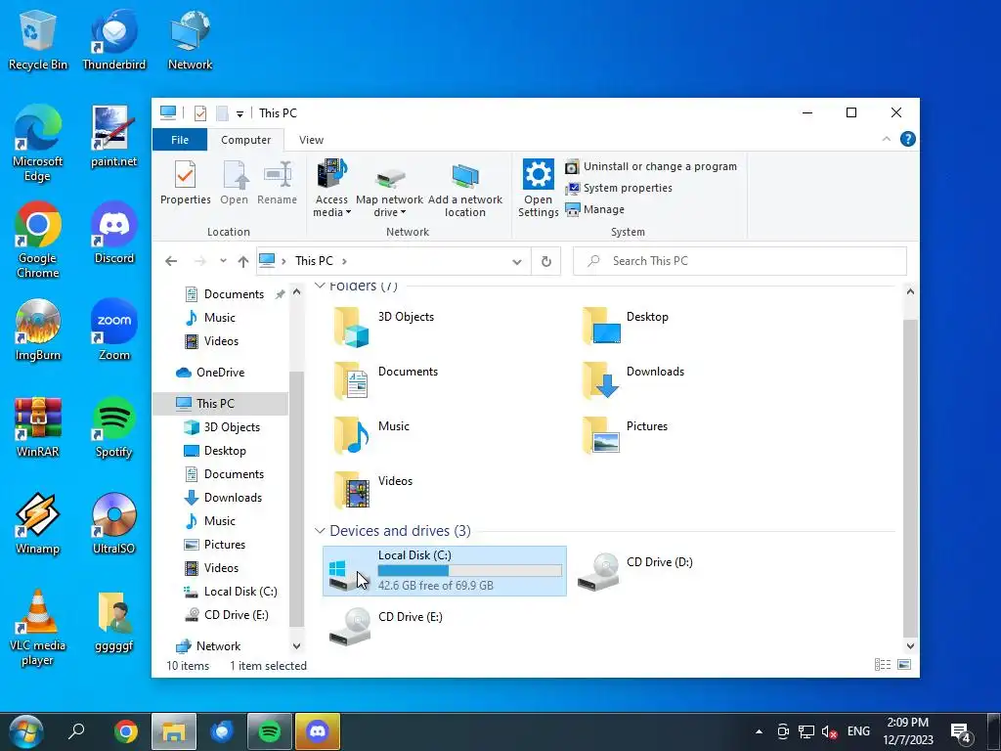Image resolution: width=1001 pixels, height=751 pixels.
Task: Open the Help question mark icon
Action: click(907, 139)
